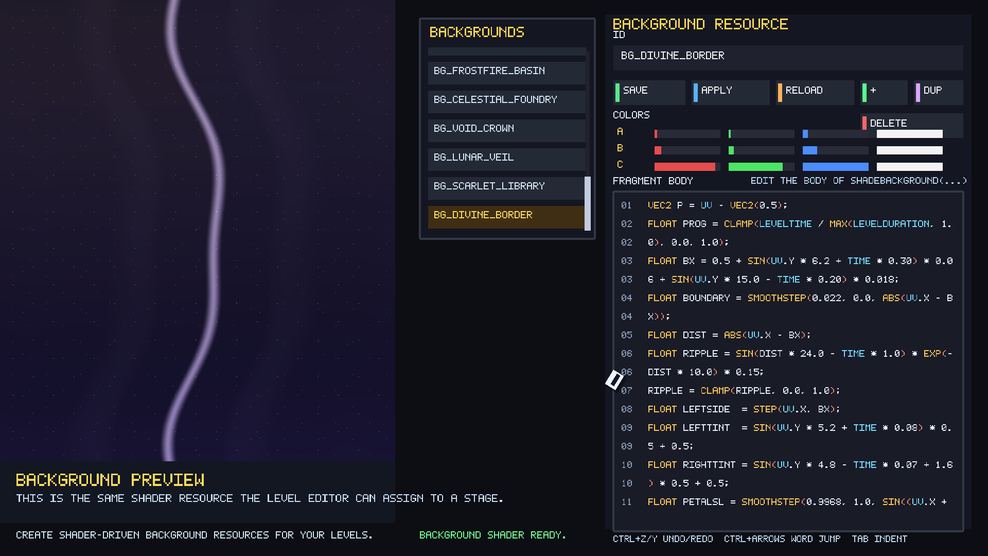
Task: Add a new background with plus button
Action: tap(884, 92)
